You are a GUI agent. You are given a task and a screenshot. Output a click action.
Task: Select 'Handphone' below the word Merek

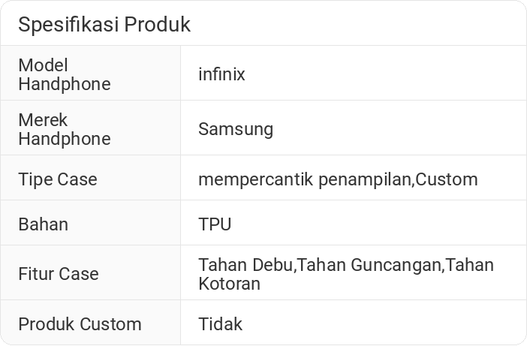64,139
